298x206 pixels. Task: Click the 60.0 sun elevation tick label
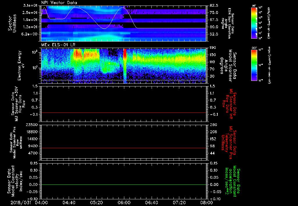point(214,27)
